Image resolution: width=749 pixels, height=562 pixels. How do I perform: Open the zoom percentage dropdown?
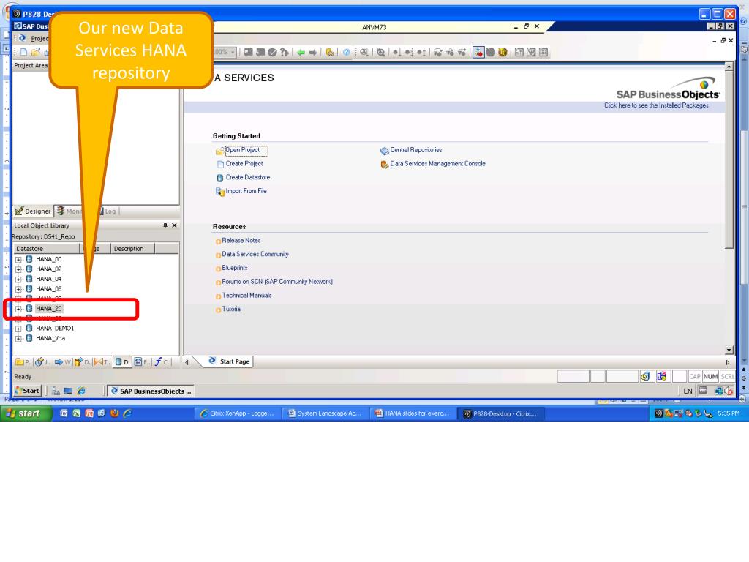(233, 52)
